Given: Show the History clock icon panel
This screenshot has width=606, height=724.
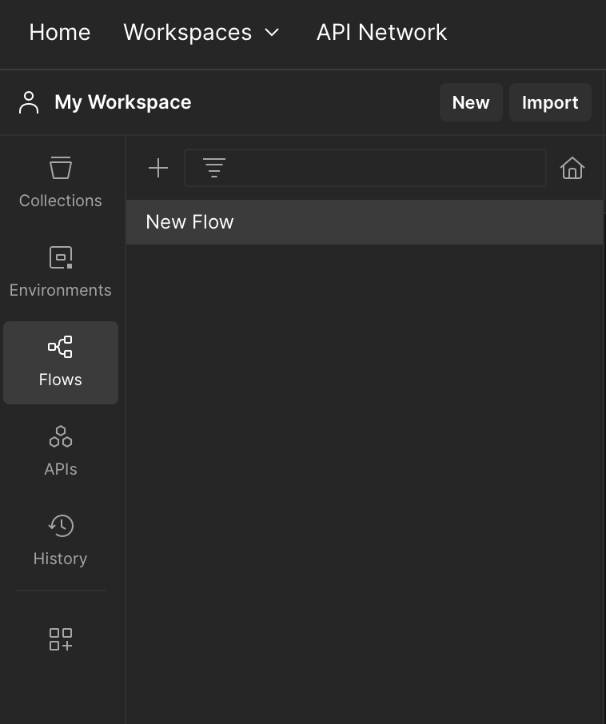Looking at the screenshot, I should (61, 526).
